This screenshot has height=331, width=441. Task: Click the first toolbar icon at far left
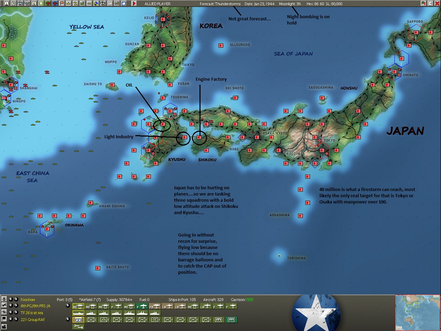coord(6,3)
